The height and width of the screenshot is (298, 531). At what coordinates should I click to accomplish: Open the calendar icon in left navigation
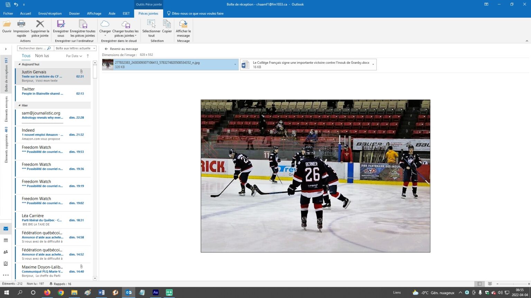pyautogui.click(x=6, y=240)
